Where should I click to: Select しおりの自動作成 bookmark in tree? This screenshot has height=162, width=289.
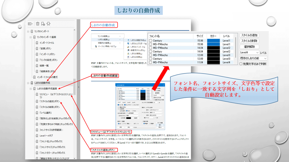point(42,83)
